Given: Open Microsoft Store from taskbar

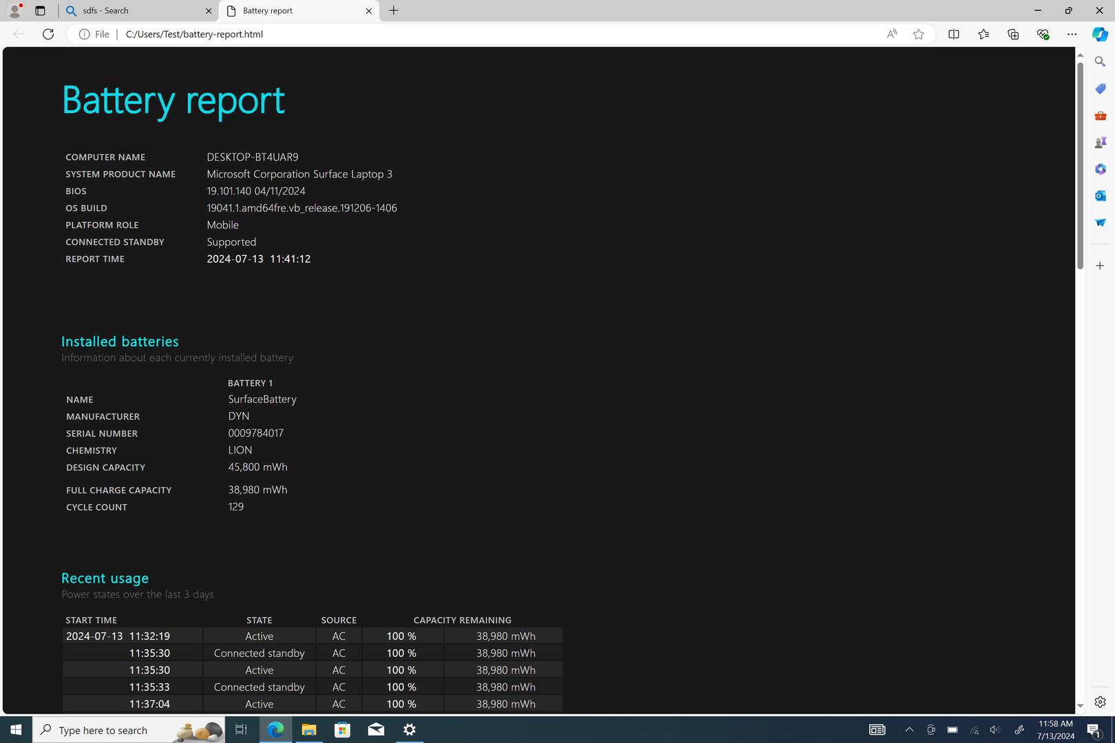Looking at the screenshot, I should click(342, 730).
